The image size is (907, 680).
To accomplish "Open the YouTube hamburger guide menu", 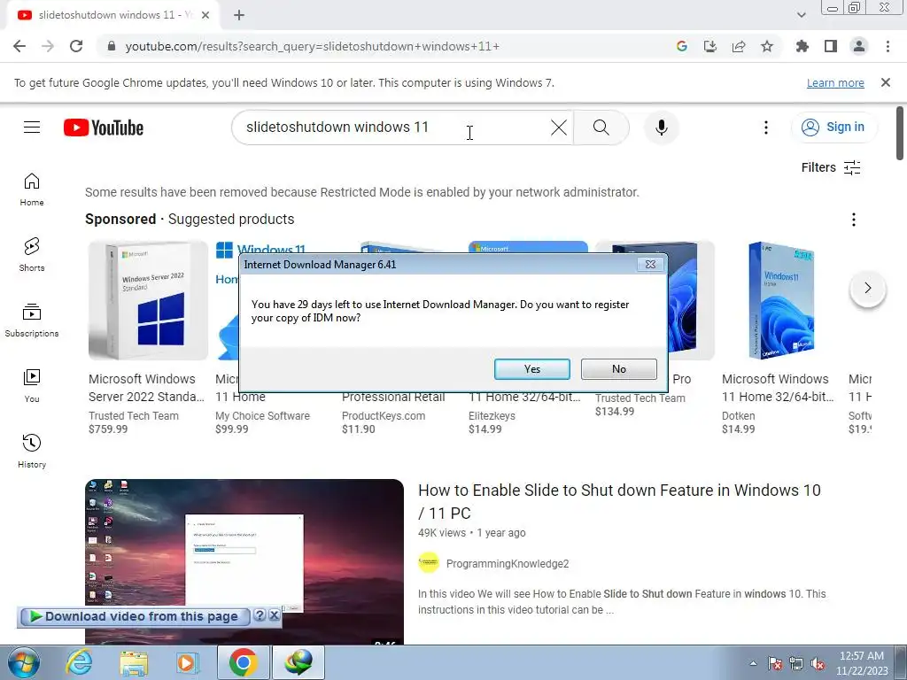I will [32, 127].
